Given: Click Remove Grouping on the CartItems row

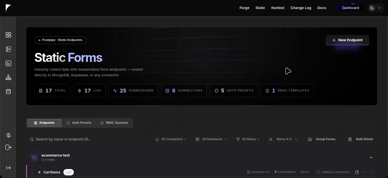Looking at the screenshot, I should 333,172.
